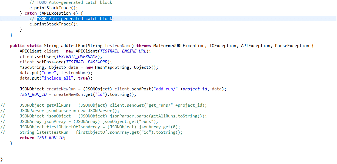This screenshot has width=337, height=164.
Task: Click 'TEST_RUN_ID = createNewRun.get' assignment
Action: pos(78,94)
